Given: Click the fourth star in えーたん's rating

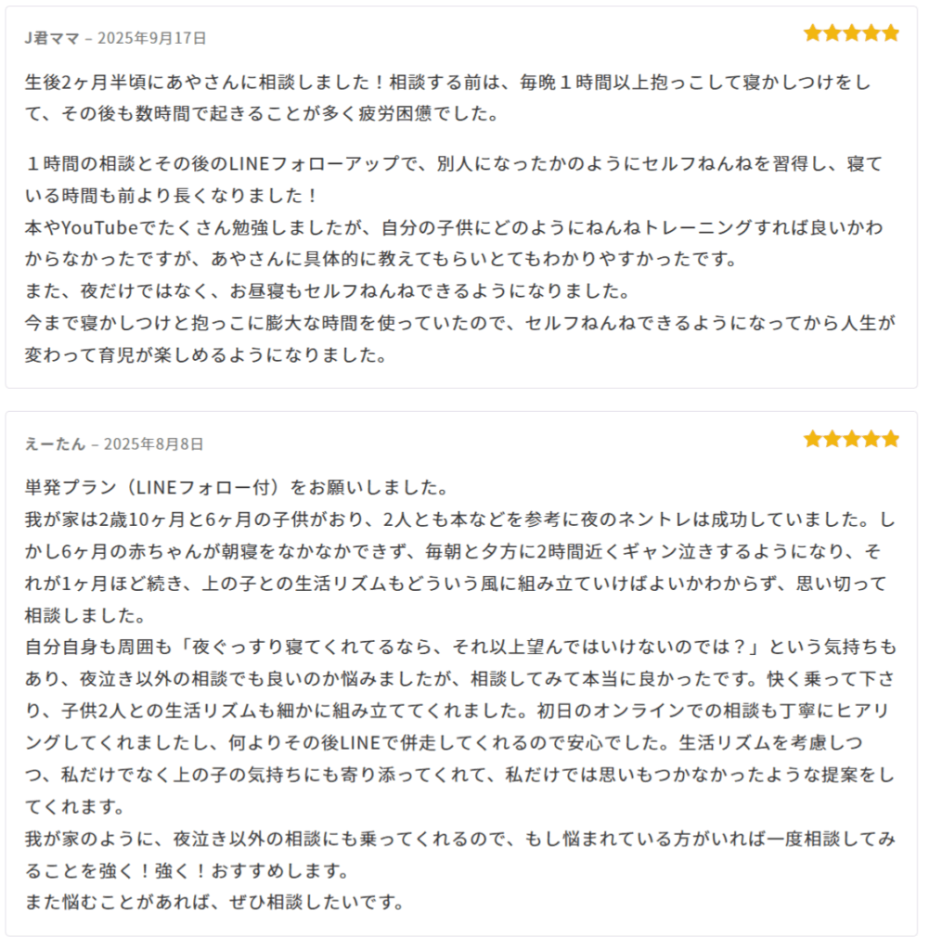Looking at the screenshot, I should click(x=871, y=439).
